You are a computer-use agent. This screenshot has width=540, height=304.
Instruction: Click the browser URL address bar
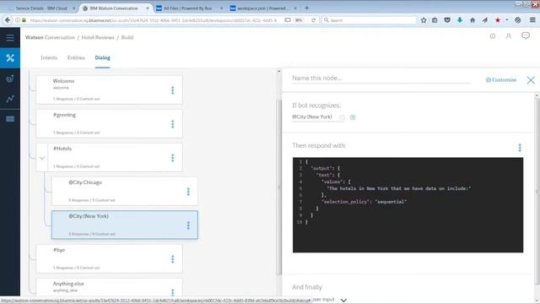tap(154, 20)
